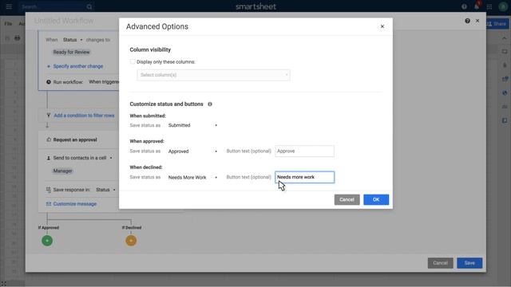Screen dimensions: 511x287
Task: Click the Untitled Workflow title
Action: (64, 21)
